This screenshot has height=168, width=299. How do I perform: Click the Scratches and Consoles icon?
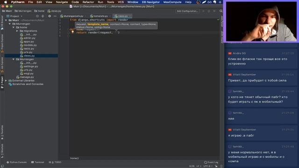(x=10, y=84)
